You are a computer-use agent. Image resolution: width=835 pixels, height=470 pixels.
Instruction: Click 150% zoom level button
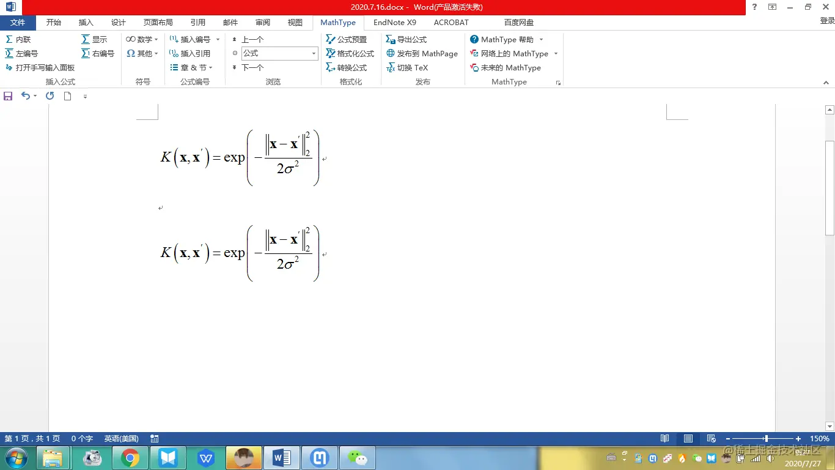click(x=820, y=439)
